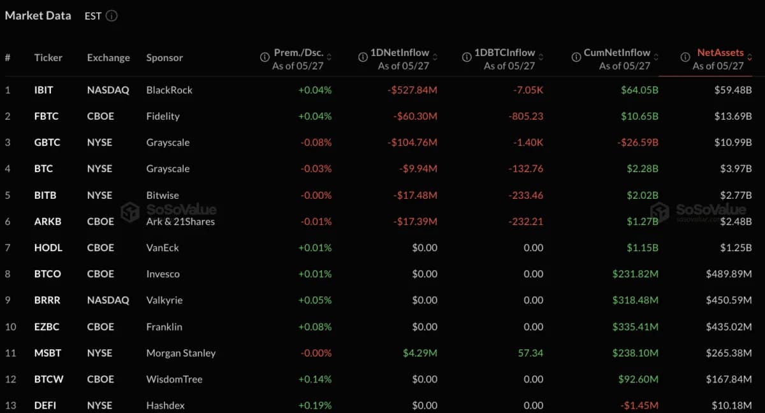This screenshot has height=413, width=765.
Task: Open the GBTC ticker link
Action: 47,142
